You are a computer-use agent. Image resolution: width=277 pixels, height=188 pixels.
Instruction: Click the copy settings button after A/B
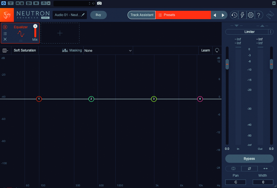pos(36,3)
